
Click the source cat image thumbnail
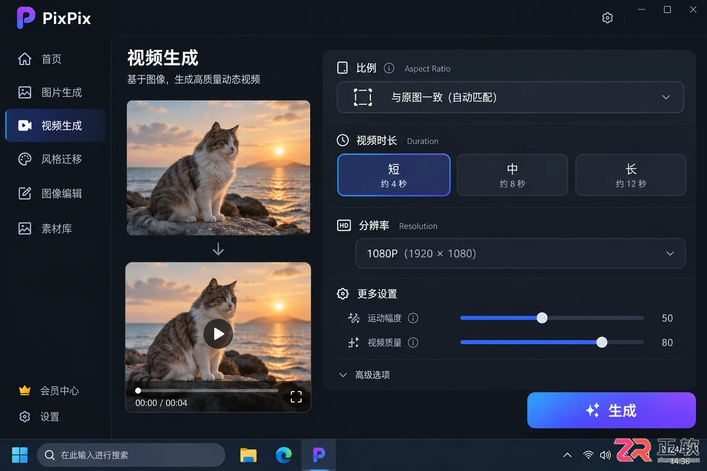(x=218, y=168)
